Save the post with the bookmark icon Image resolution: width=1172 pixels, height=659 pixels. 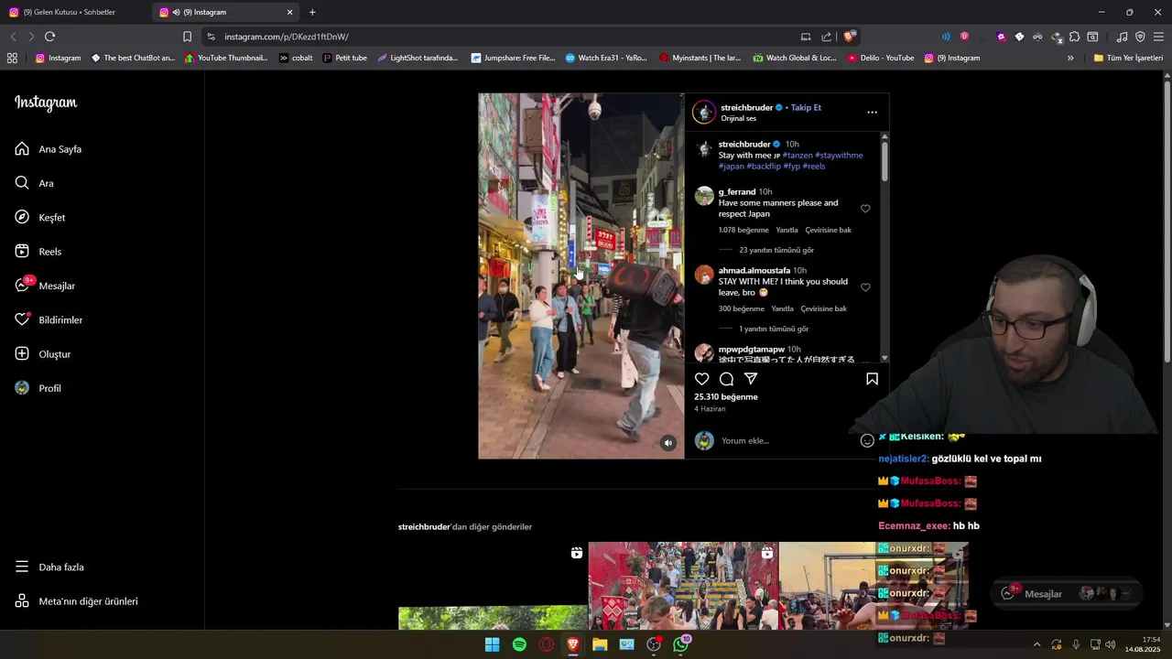pyautogui.click(x=872, y=379)
